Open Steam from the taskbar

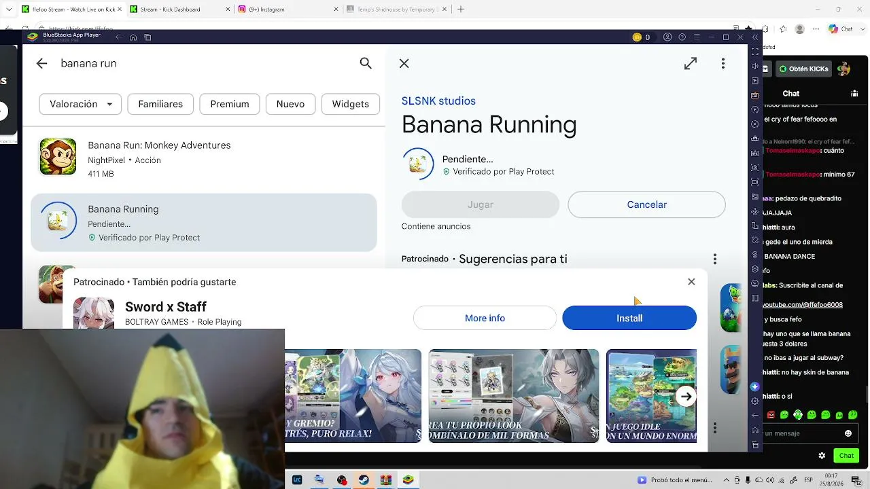(364, 479)
